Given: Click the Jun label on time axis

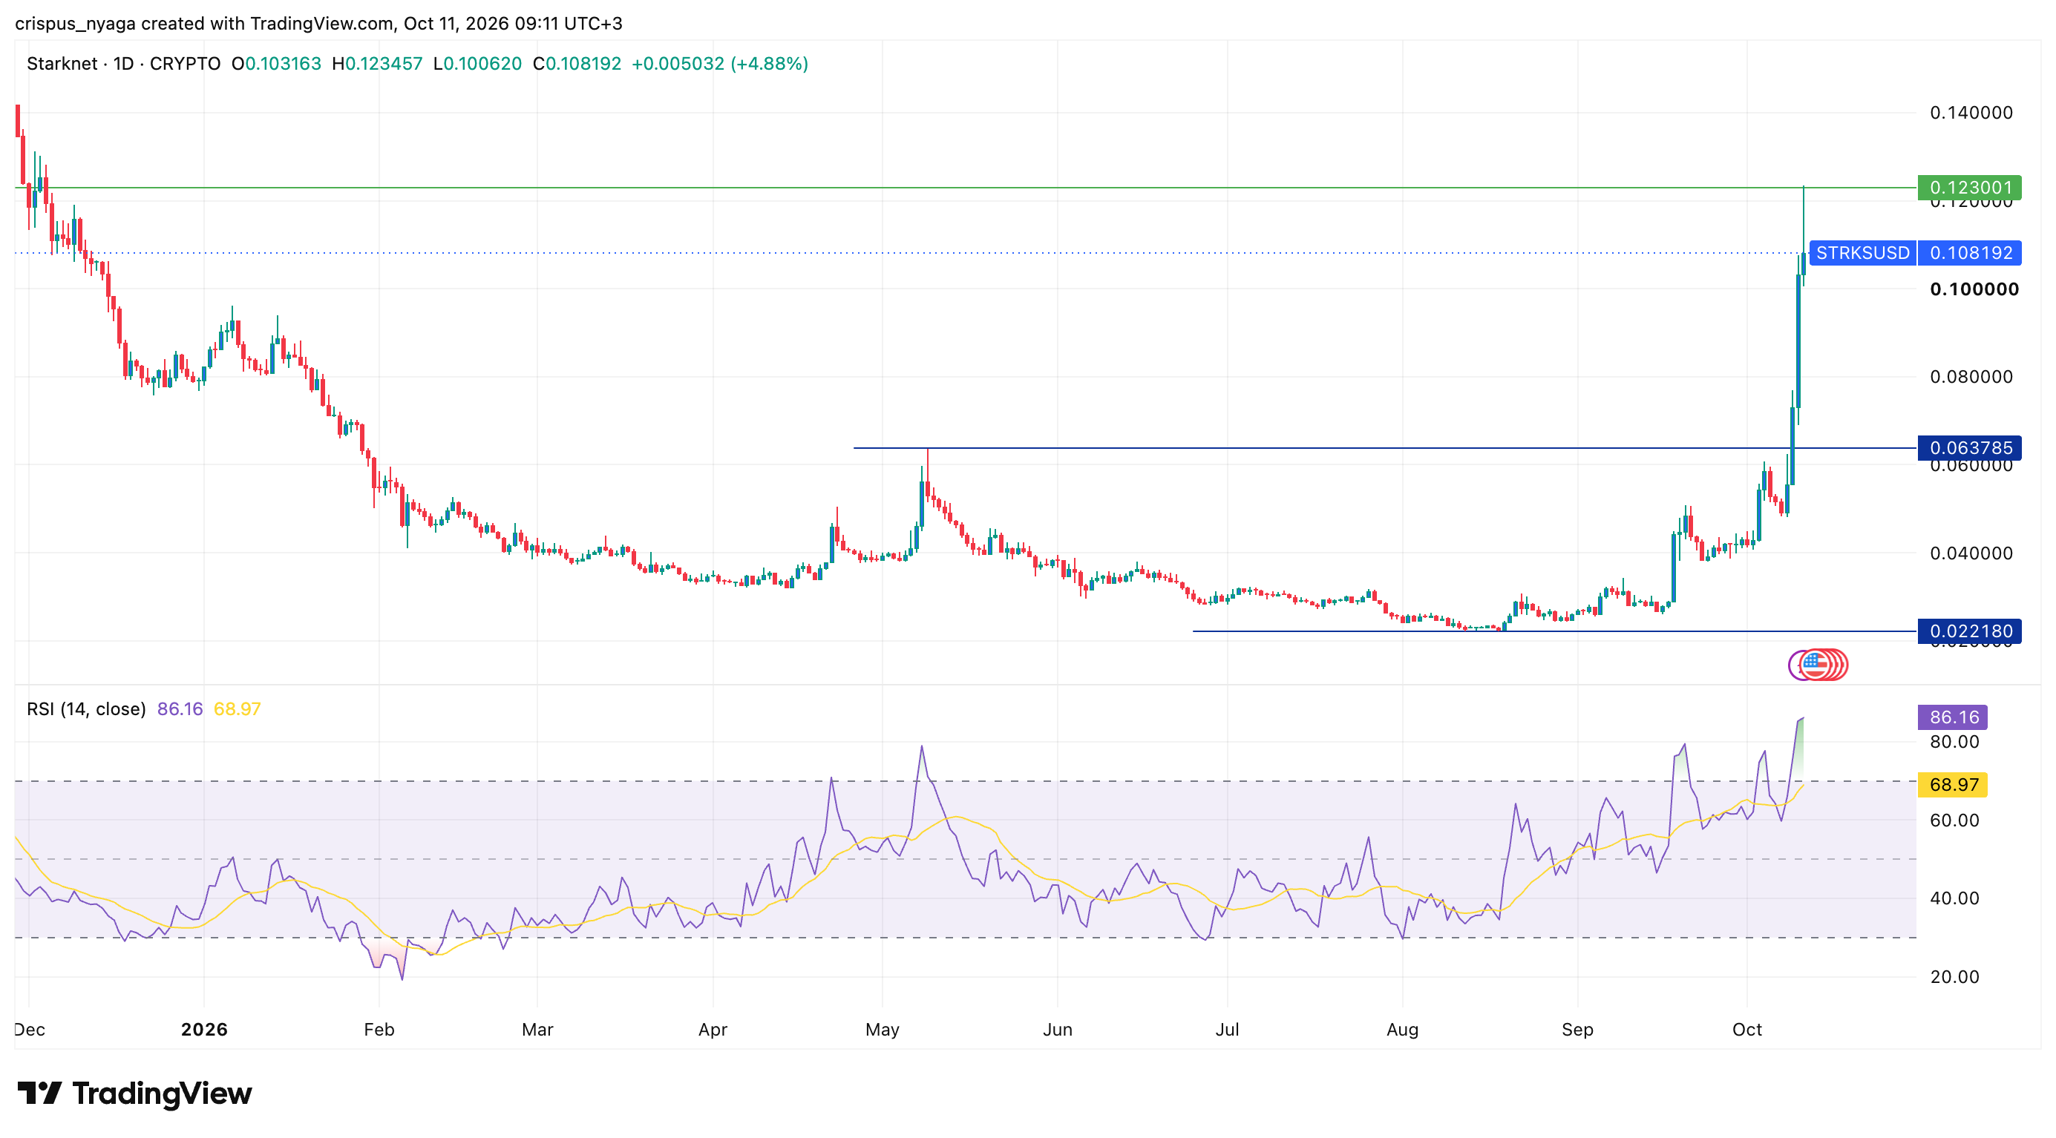Looking at the screenshot, I should click(1058, 1030).
